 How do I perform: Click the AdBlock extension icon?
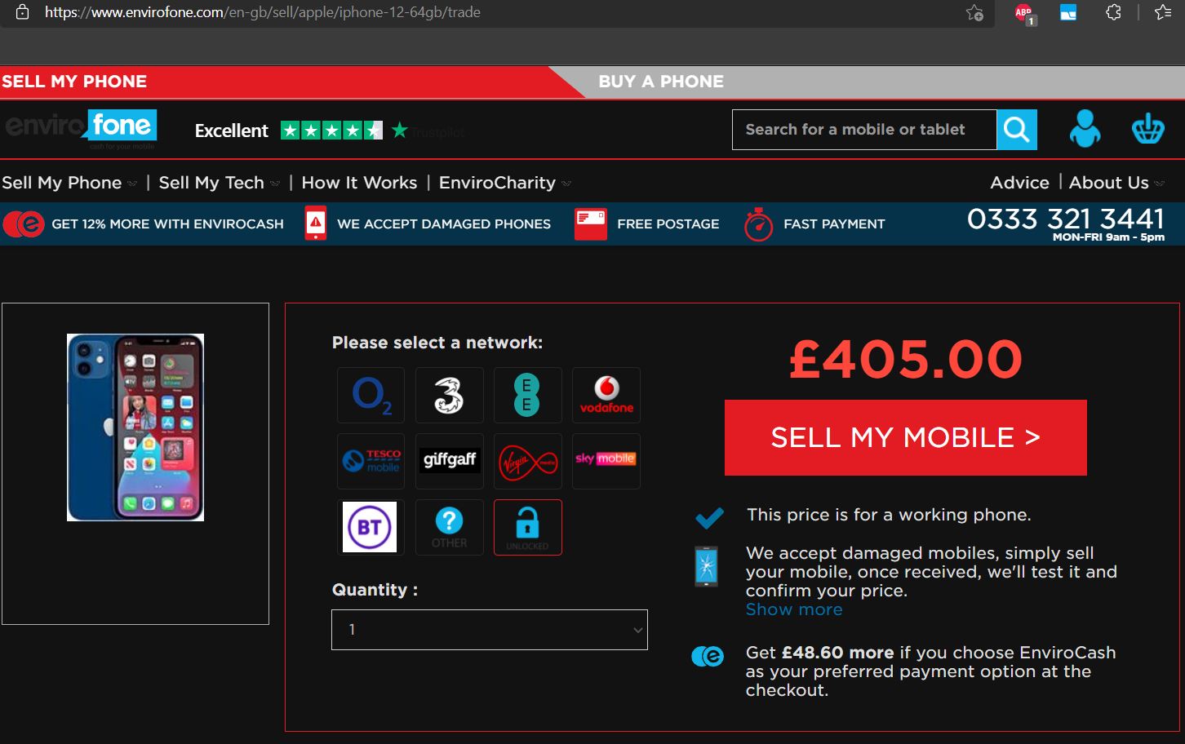1024,13
